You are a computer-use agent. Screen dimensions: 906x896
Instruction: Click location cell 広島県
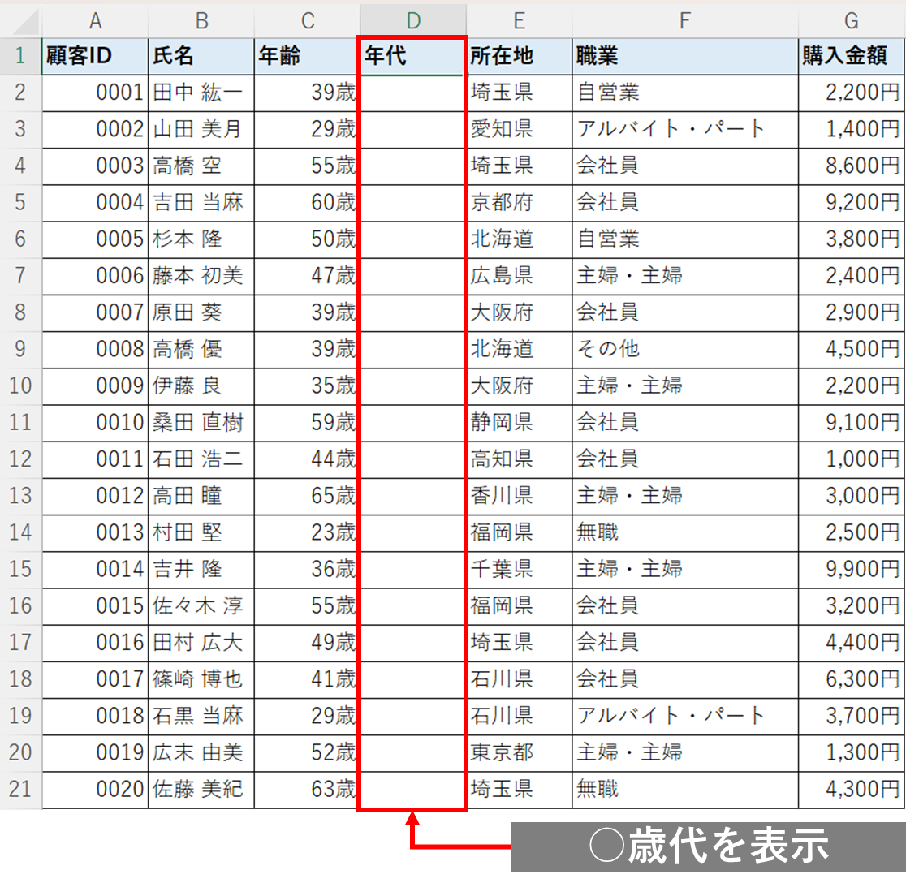[519, 276]
